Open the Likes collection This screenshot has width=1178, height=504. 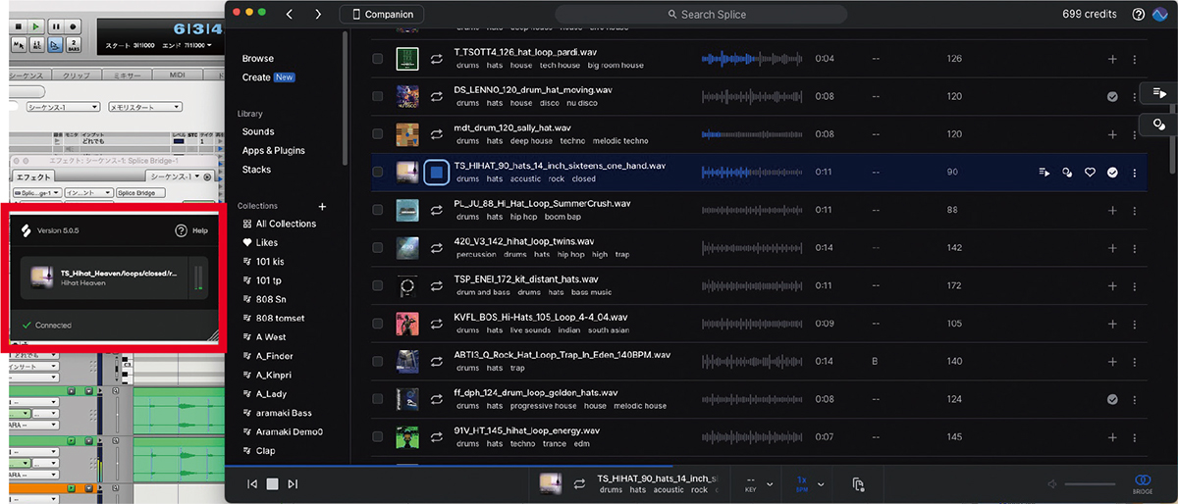(x=260, y=242)
